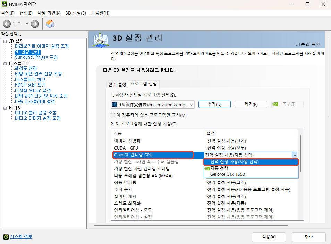Open 미리보기로 이미지 설정 조정 tree item

pos(42,46)
